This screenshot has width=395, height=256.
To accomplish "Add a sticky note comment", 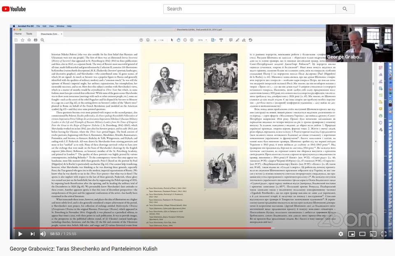I will tap(231, 40).
